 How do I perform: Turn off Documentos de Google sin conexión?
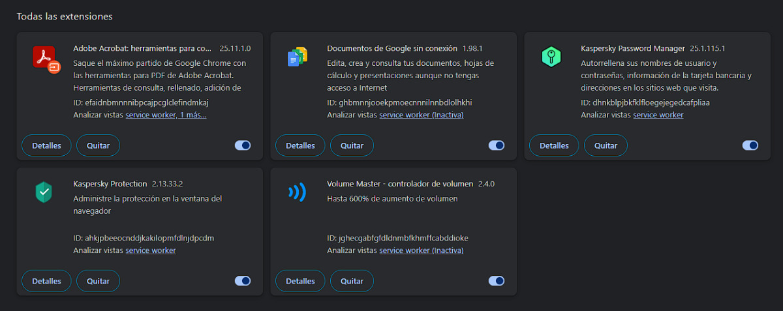coord(497,145)
